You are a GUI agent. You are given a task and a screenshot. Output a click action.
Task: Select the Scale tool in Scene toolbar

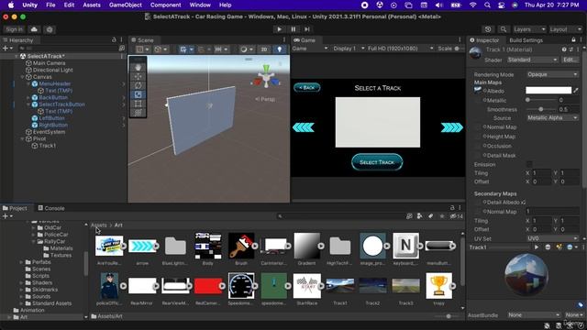tap(138, 94)
